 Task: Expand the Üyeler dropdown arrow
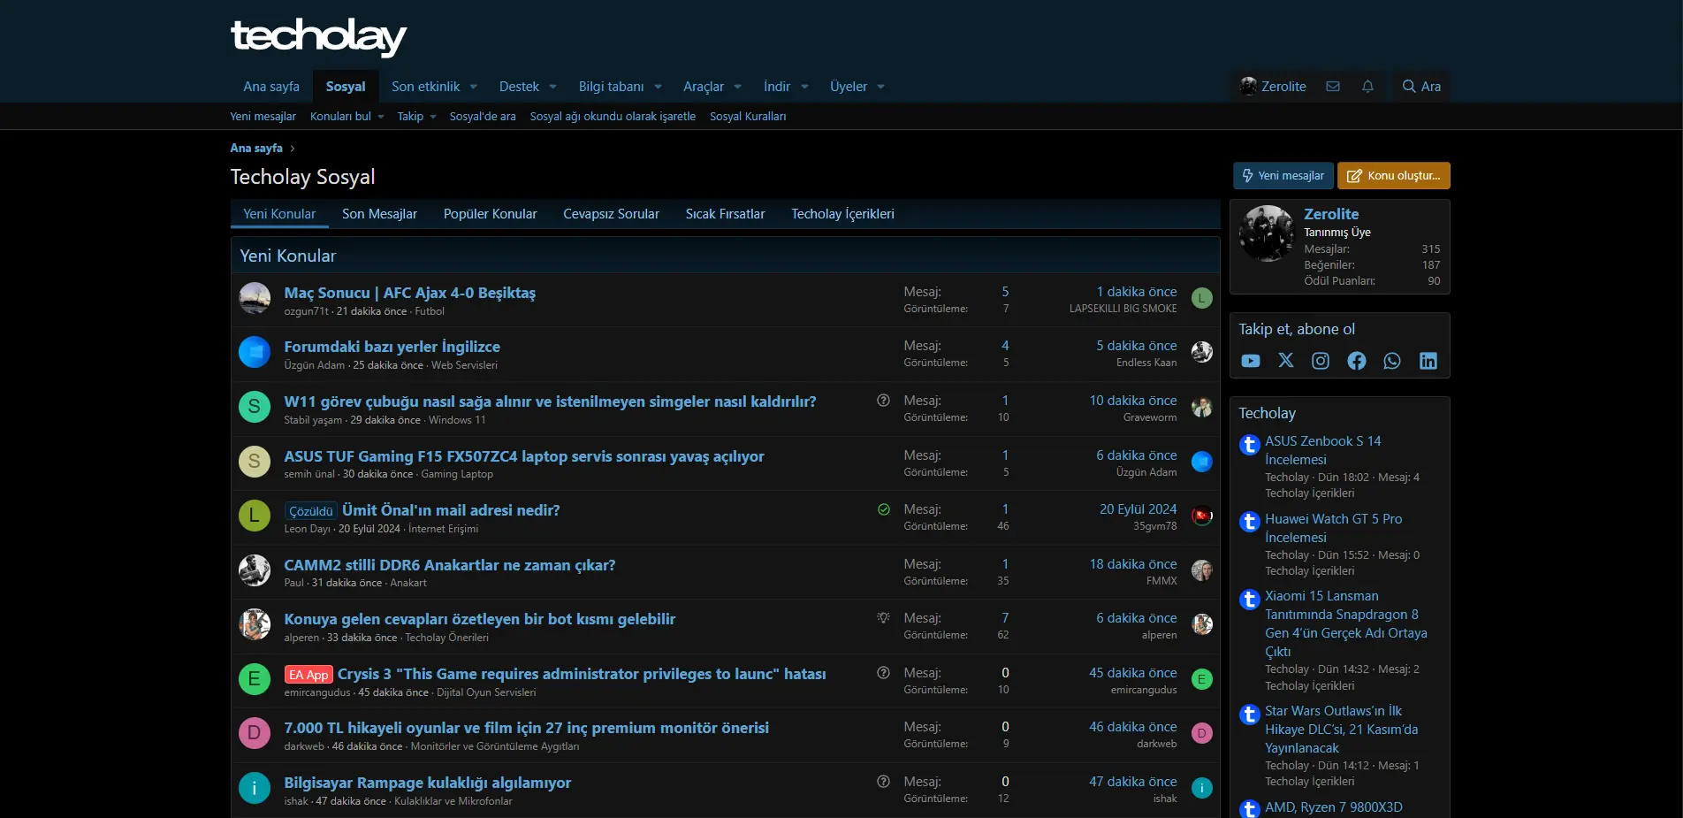click(881, 87)
